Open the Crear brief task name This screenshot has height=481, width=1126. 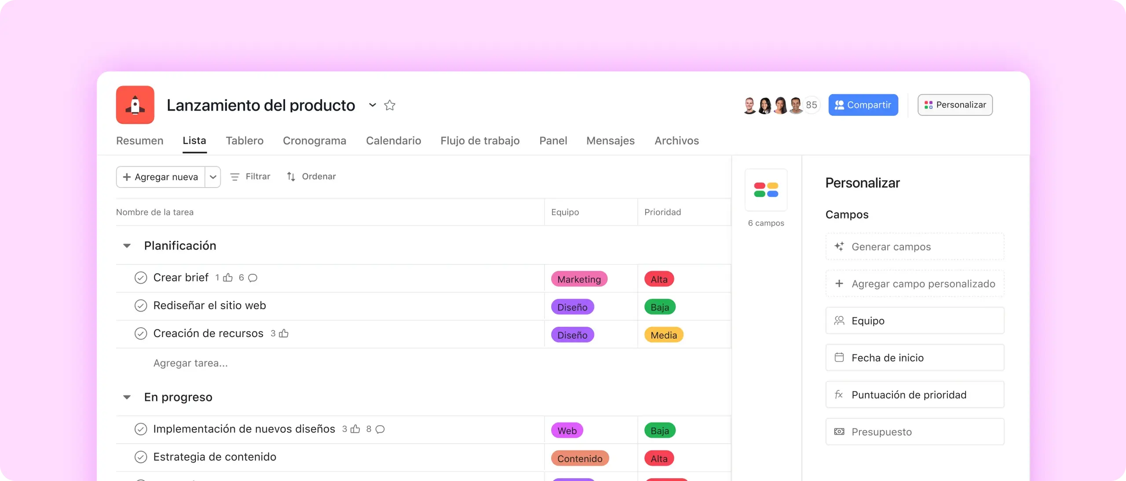[181, 278]
